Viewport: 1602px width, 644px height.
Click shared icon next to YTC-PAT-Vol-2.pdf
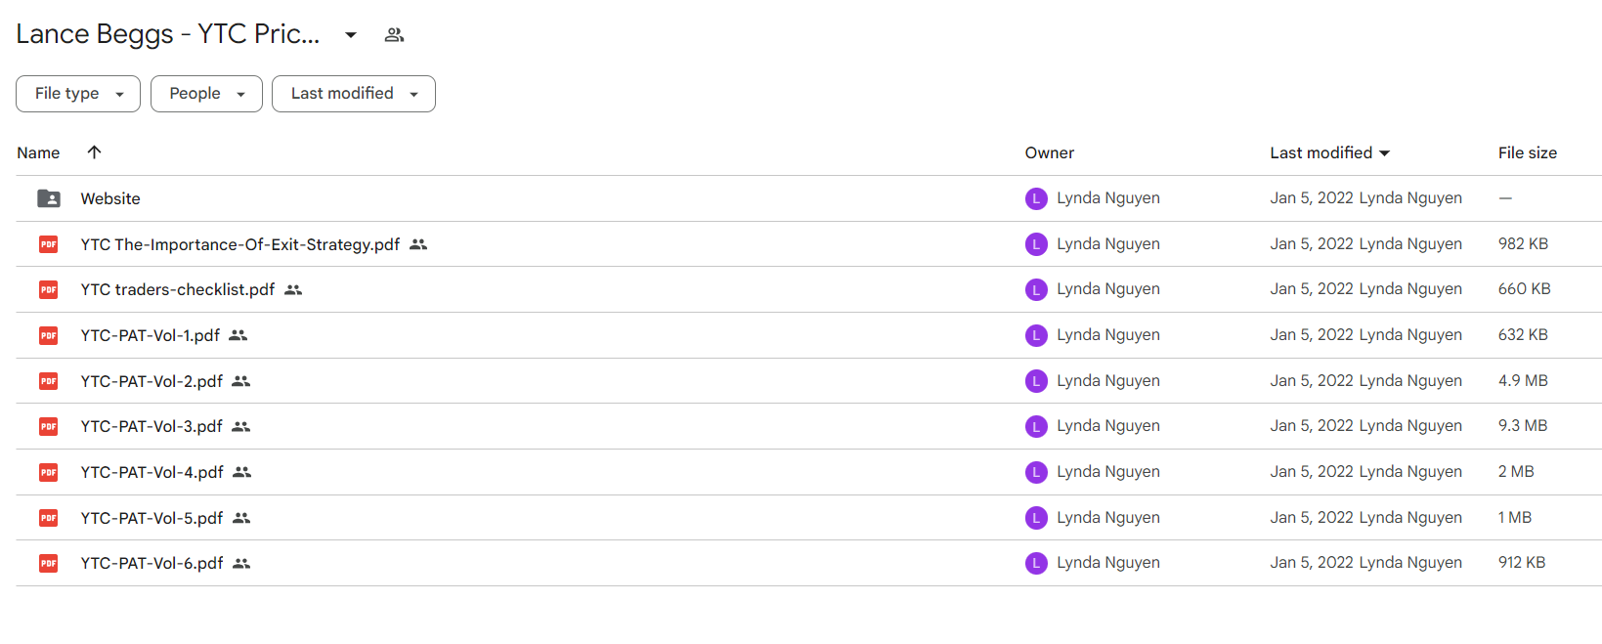pos(241,381)
